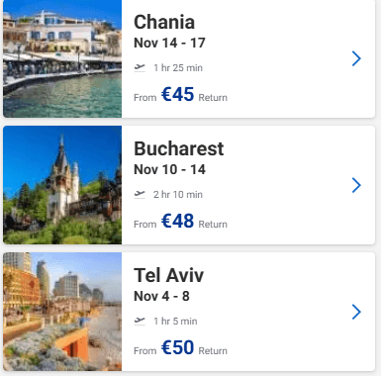Click the Chania destination title
Viewport: 381px width, 376px height.
pyautogui.click(x=164, y=22)
